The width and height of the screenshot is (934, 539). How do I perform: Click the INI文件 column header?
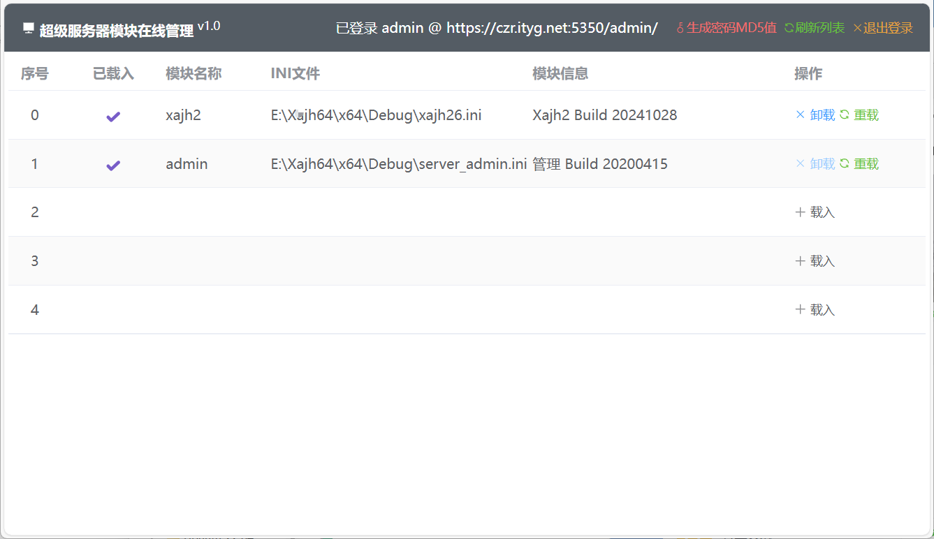point(295,74)
